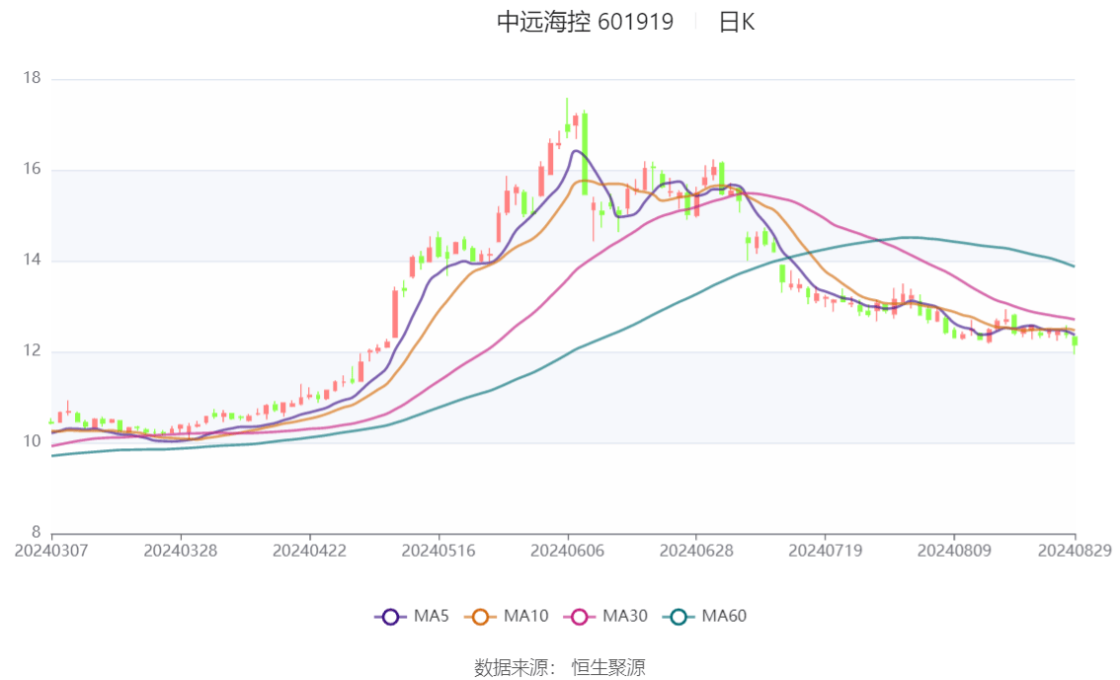The width and height of the screenshot is (1120, 680).
Task: Click the x-axis date 20240829
Action: point(1075,551)
